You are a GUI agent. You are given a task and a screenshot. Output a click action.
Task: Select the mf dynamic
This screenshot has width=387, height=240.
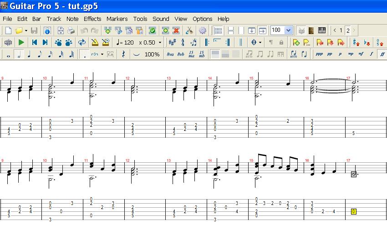pos(361,54)
